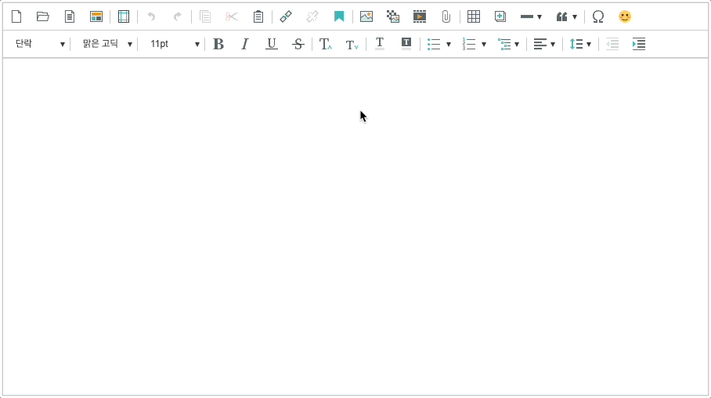Click the bookmark icon
This screenshot has height=398, width=711.
click(x=339, y=16)
